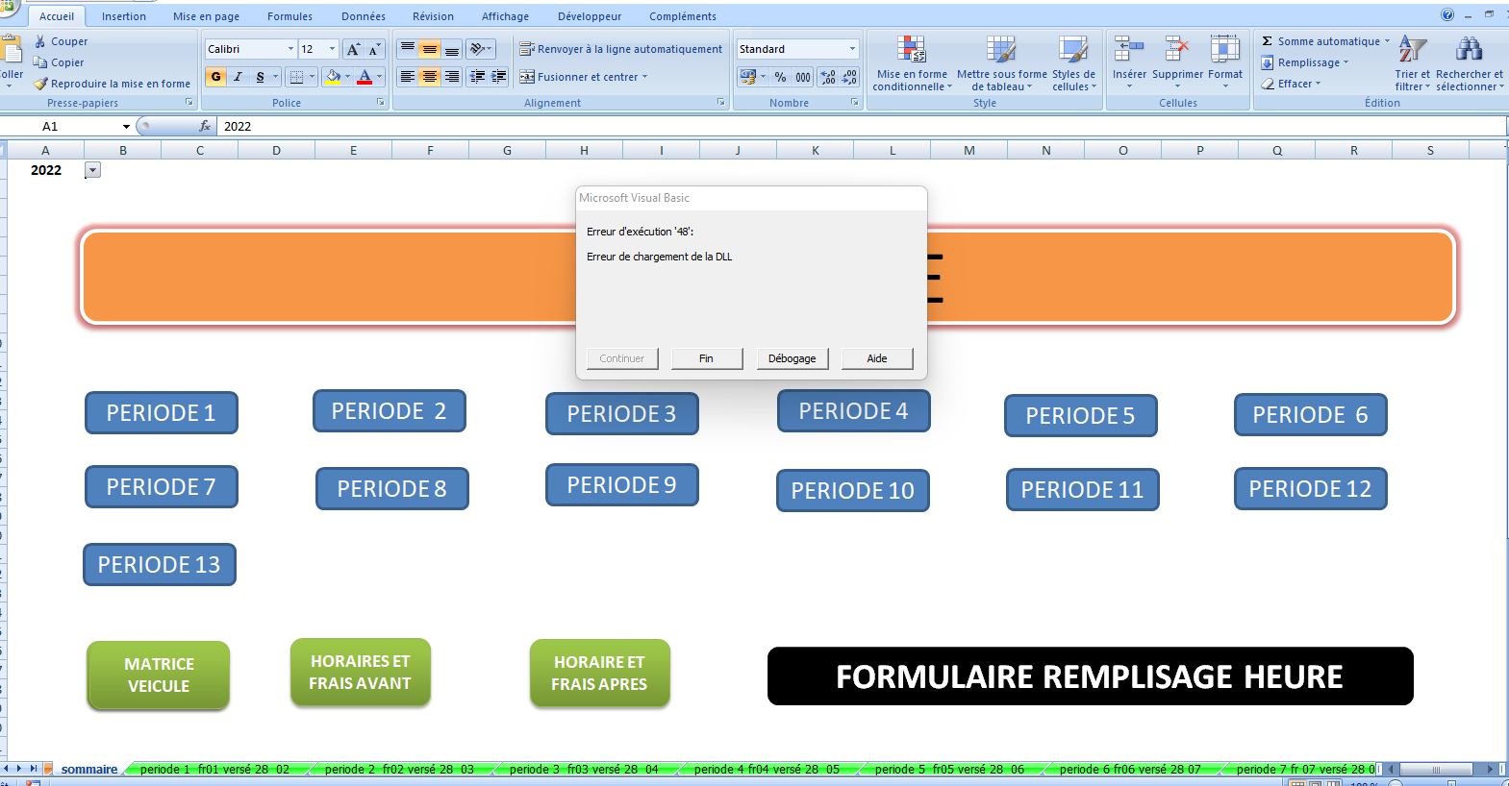Enable Renvoyer à la ligne automatiquement
1509x786 pixels.
tap(620, 49)
